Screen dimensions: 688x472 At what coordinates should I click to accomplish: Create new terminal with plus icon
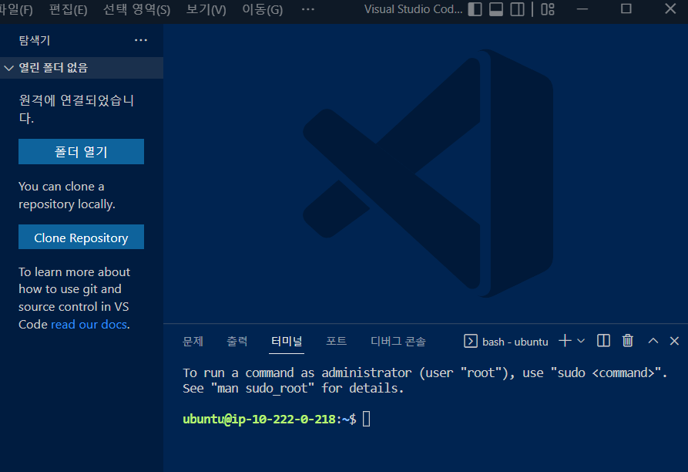(x=566, y=341)
